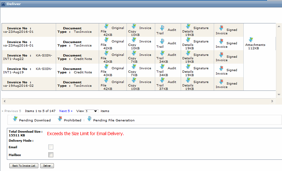
Task: Enable the Email delivery mode checkbox
Action: [x=51, y=147]
